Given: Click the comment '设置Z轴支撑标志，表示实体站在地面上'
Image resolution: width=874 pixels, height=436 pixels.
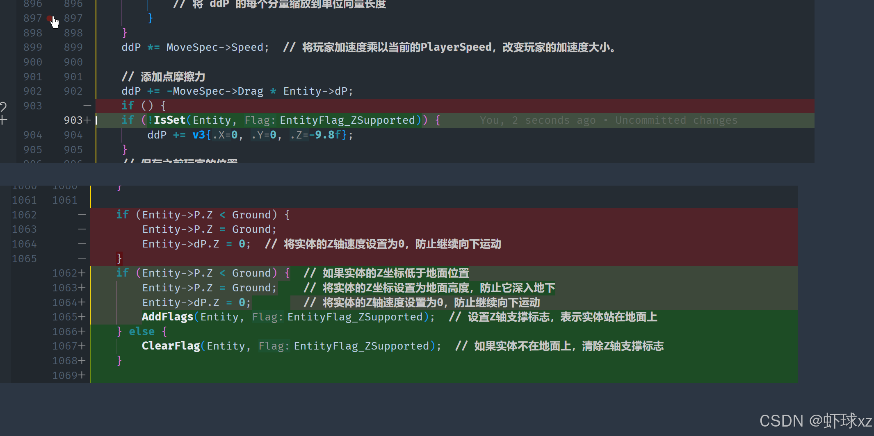Looking at the screenshot, I should click(x=562, y=317).
